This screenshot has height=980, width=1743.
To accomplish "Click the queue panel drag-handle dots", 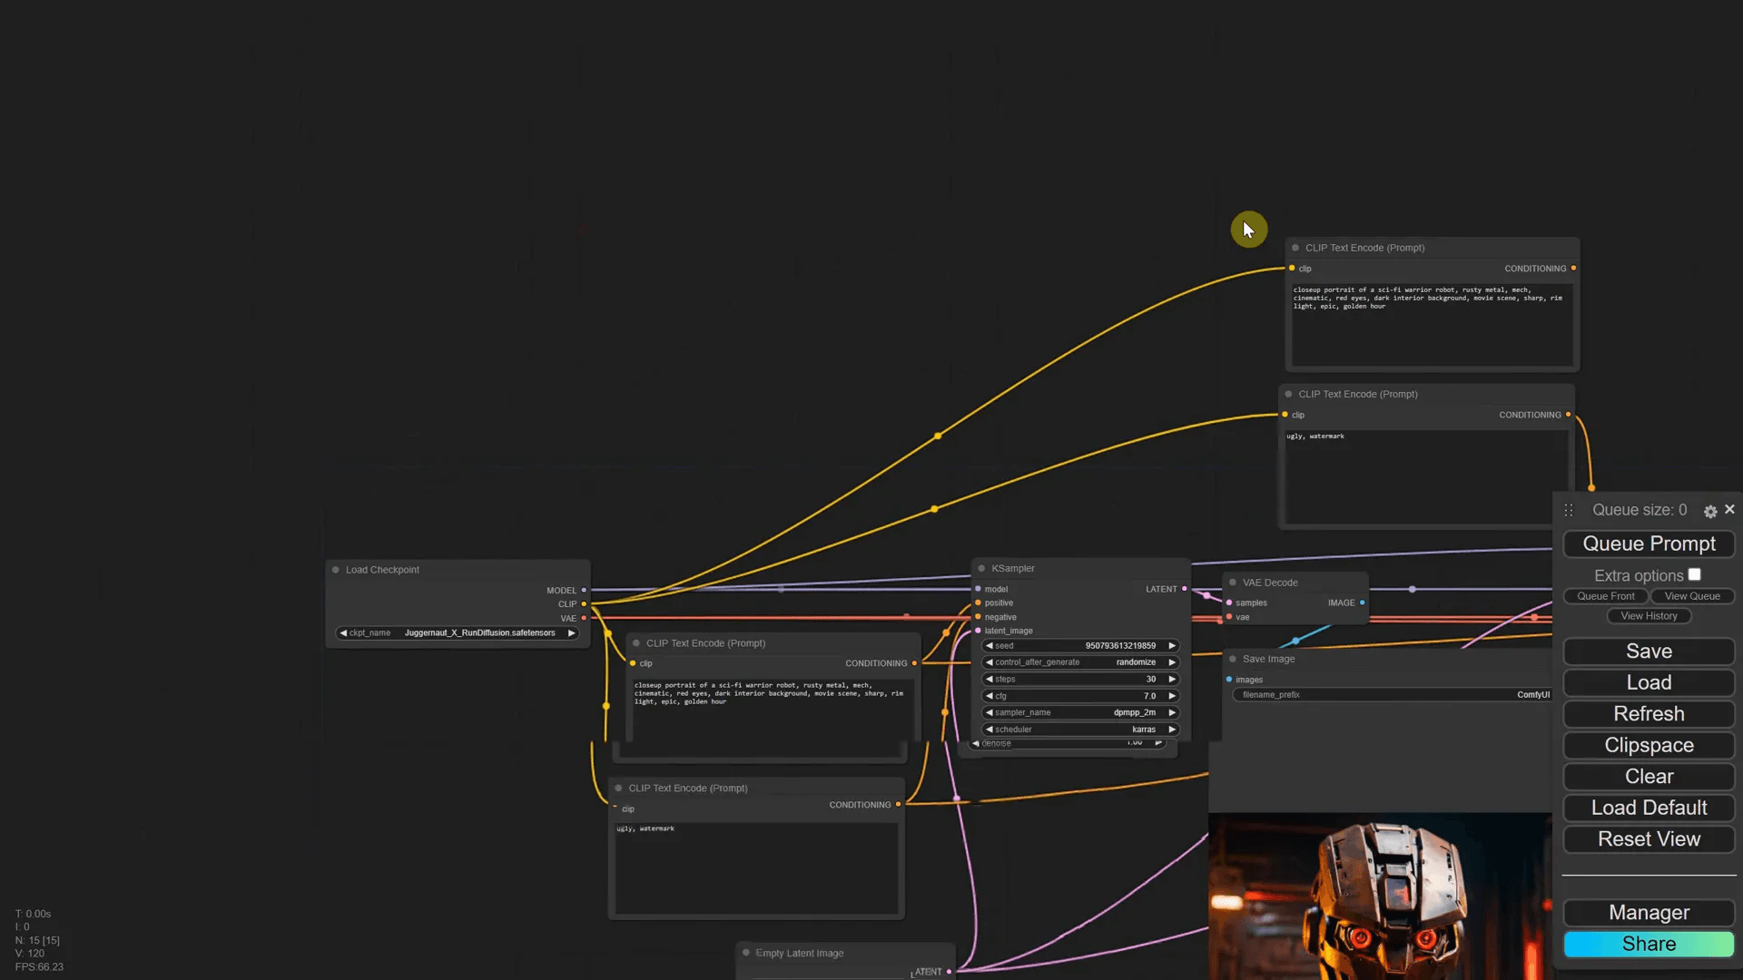I will [x=1568, y=509].
